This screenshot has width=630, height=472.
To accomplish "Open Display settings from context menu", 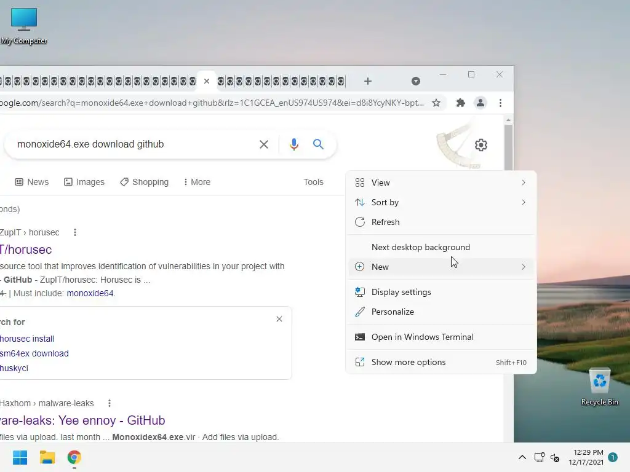I will click(441, 292).
